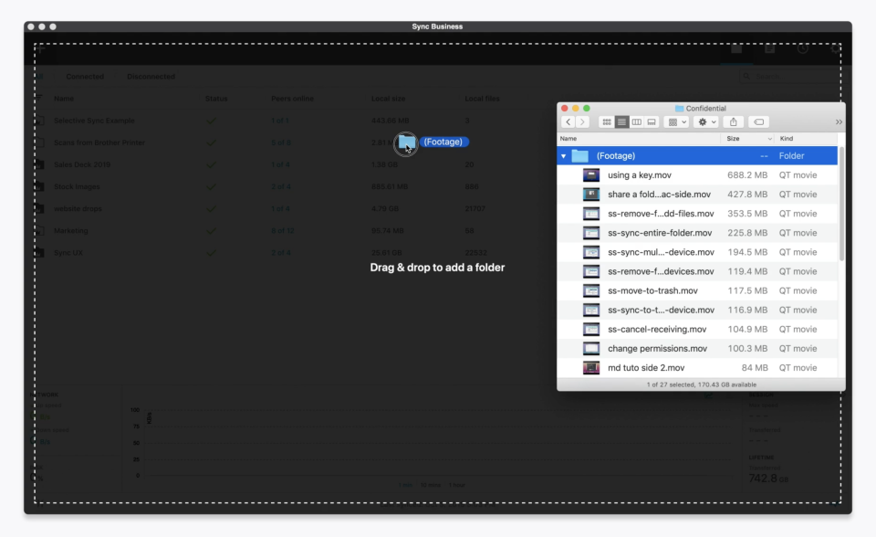Check the Selective Sync Example row checkbox
Screen dimensions: 876x537
pyautogui.click(x=37, y=121)
